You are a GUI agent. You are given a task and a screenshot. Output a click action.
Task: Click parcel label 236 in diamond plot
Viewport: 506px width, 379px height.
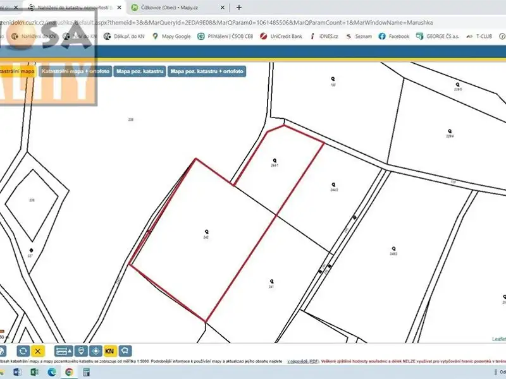coord(32,200)
